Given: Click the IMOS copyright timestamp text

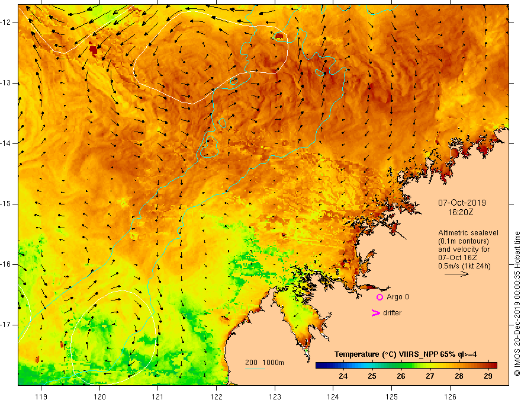Looking at the screenshot, I should click(x=517, y=303).
